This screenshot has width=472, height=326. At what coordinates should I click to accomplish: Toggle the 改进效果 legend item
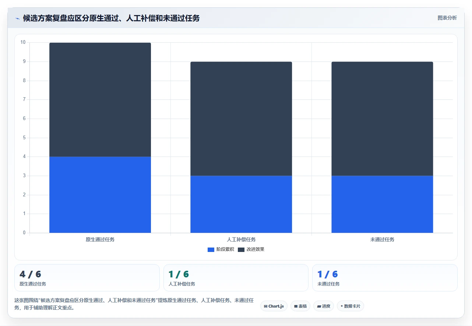coord(251,249)
